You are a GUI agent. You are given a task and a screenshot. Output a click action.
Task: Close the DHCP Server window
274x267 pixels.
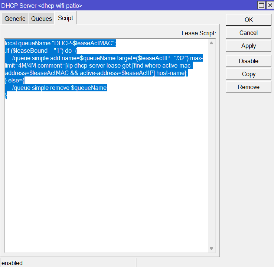269,5
